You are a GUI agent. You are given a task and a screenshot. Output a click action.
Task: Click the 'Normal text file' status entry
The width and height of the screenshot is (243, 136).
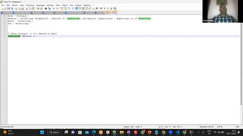coord(7,127)
